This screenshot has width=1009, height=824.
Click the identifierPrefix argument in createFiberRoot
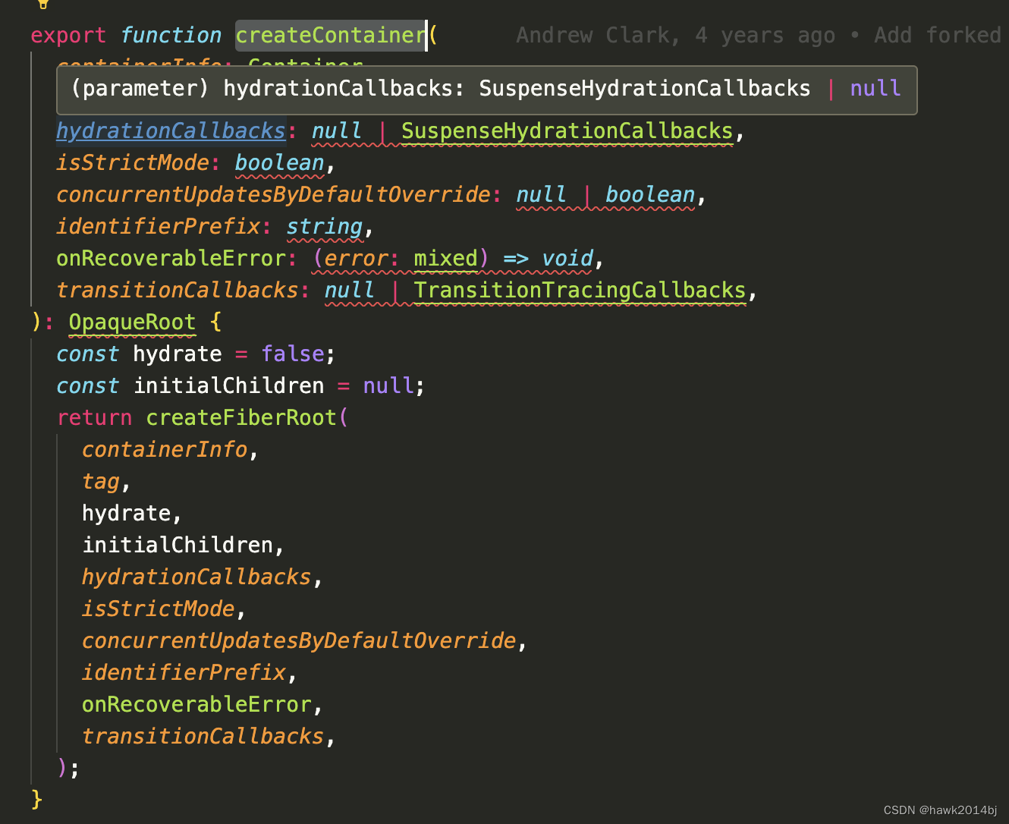click(184, 673)
